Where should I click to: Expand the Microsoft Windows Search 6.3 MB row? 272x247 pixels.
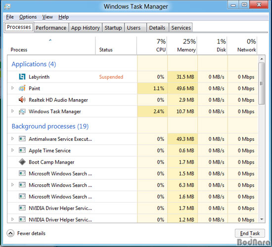pyautogui.click(x=12, y=185)
